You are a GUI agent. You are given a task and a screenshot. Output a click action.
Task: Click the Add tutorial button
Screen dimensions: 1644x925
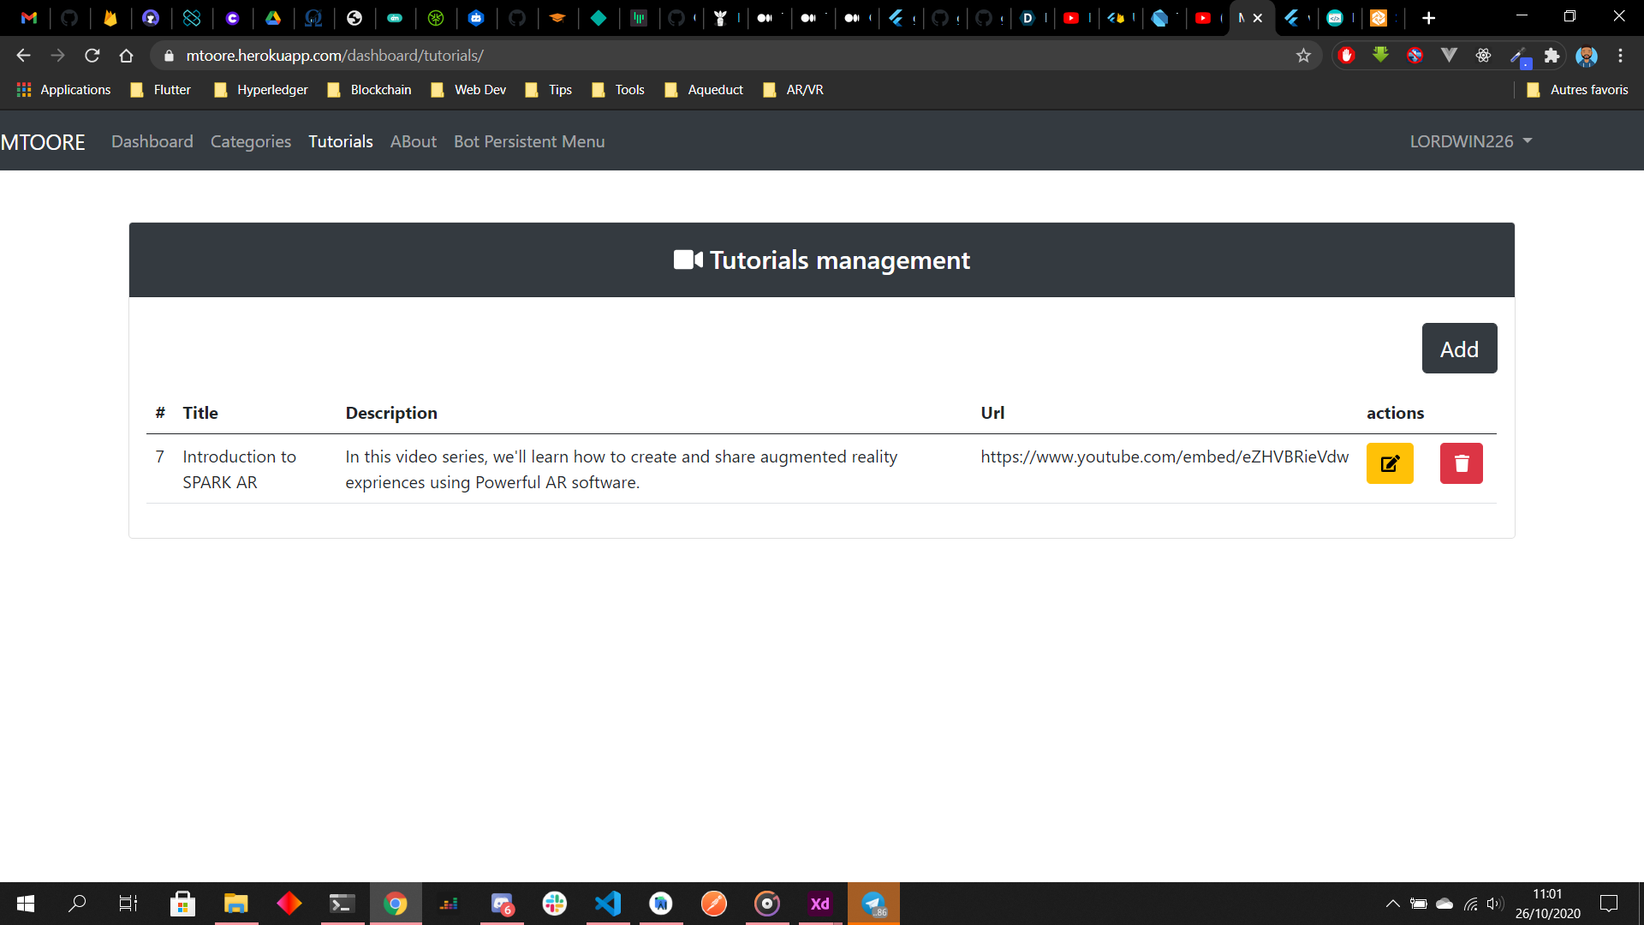(x=1459, y=349)
